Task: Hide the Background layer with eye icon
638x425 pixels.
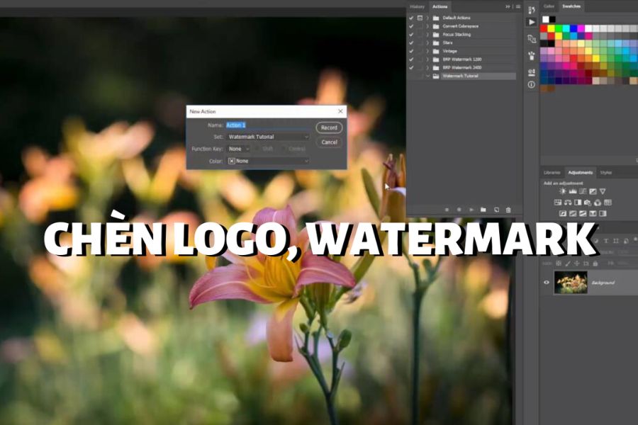Action: pyautogui.click(x=547, y=282)
